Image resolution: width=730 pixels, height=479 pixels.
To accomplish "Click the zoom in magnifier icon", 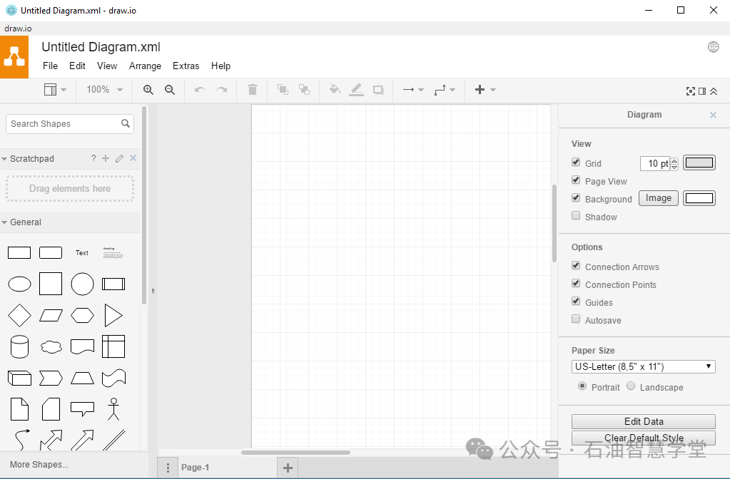I will pyautogui.click(x=148, y=90).
